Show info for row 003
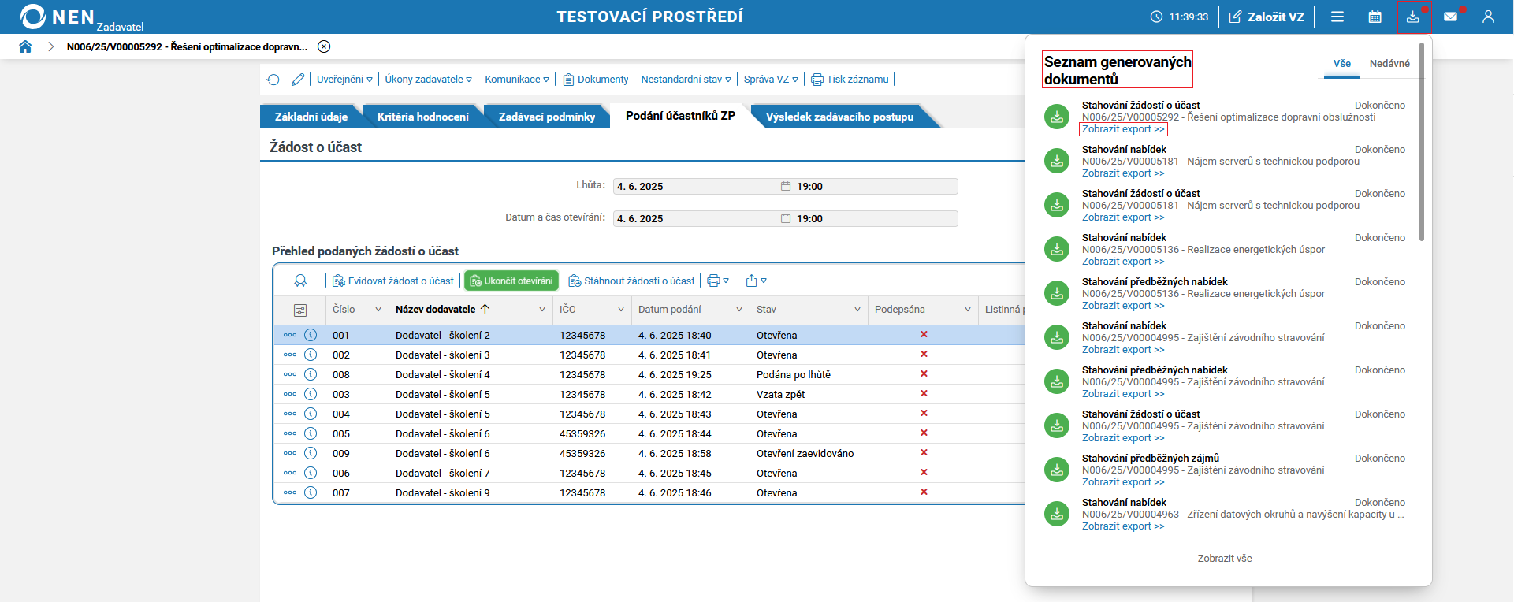1514x602 pixels. 311,394
